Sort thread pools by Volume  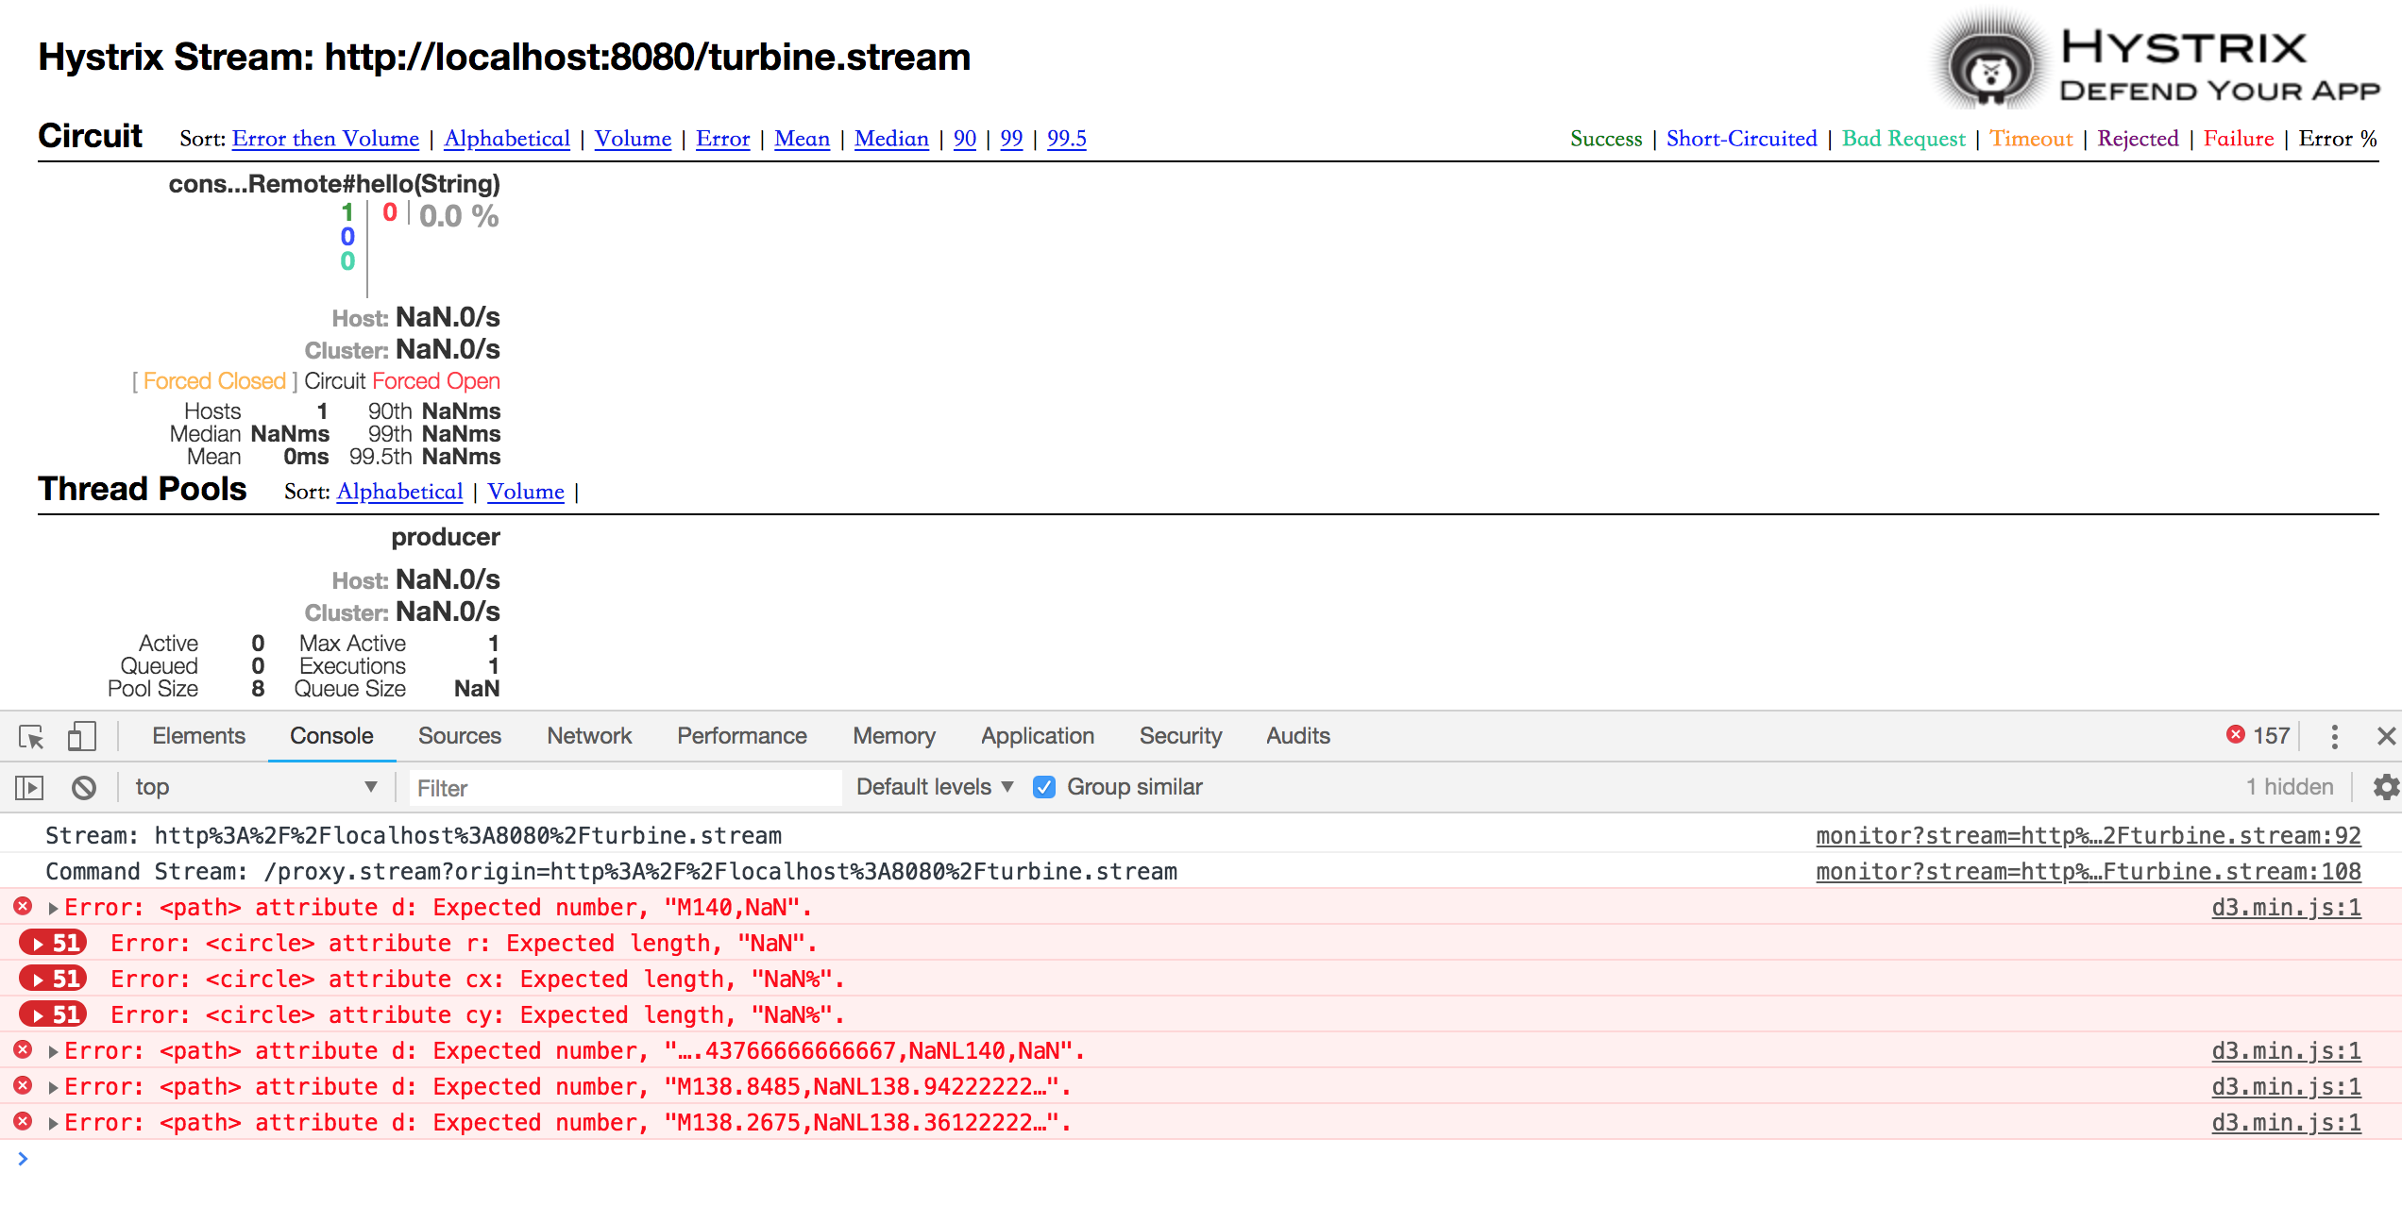click(x=525, y=492)
